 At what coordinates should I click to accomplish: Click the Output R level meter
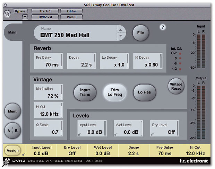[204, 112]
